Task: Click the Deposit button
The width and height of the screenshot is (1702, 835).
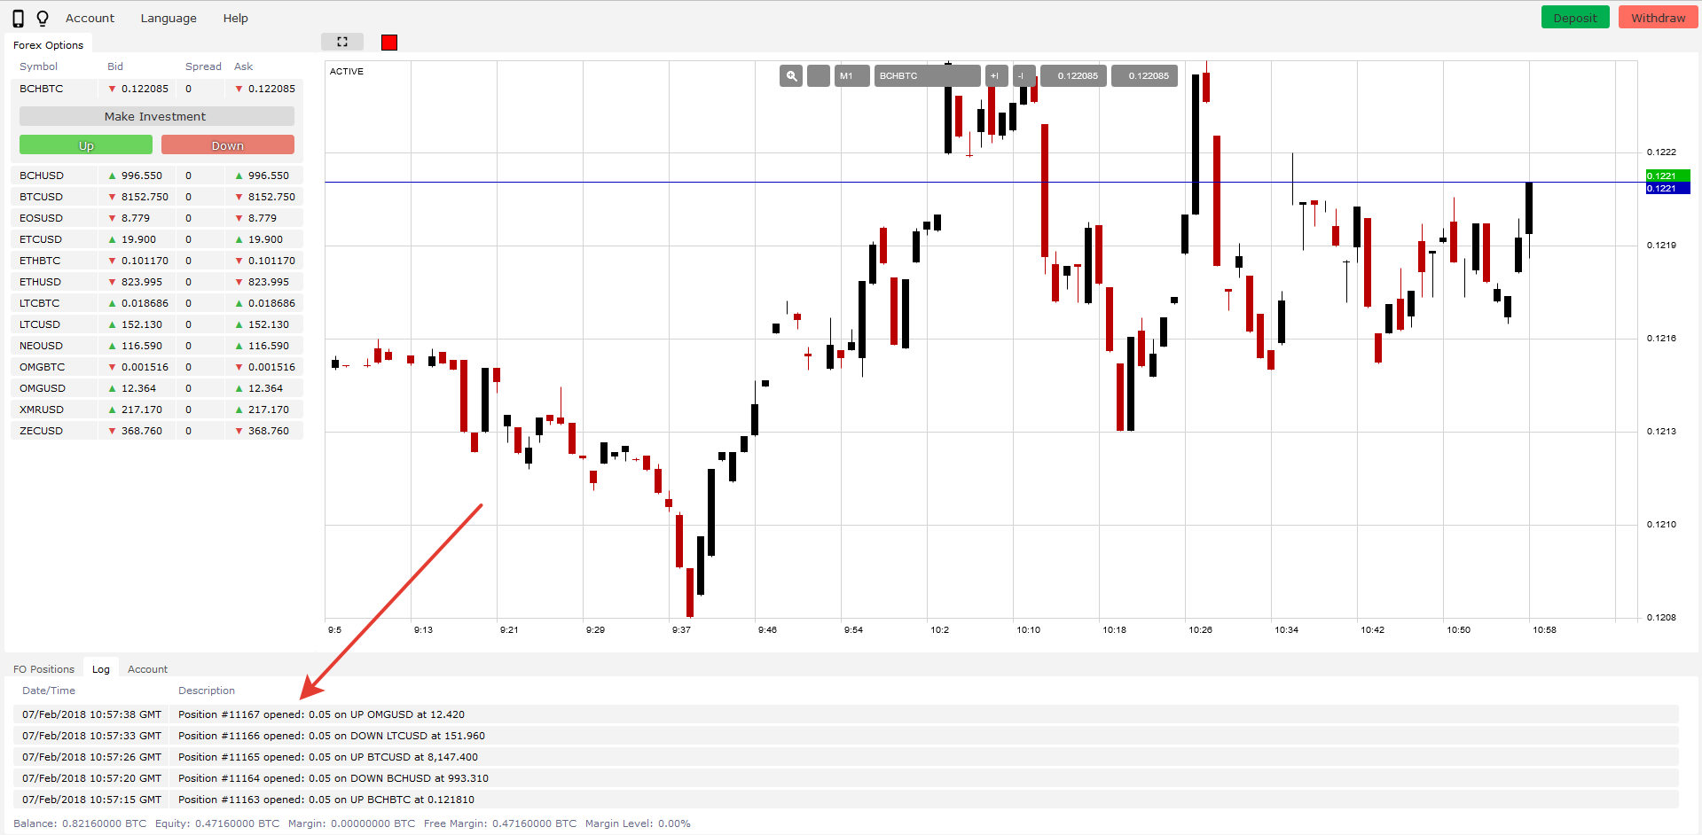Action: coord(1574,18)
